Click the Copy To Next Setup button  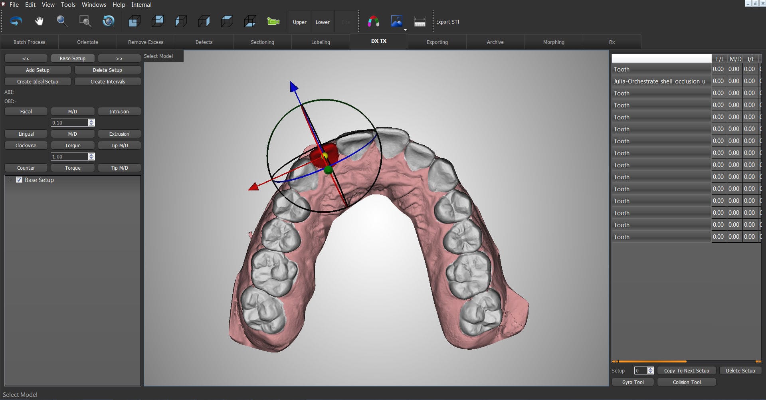point(686,370)
